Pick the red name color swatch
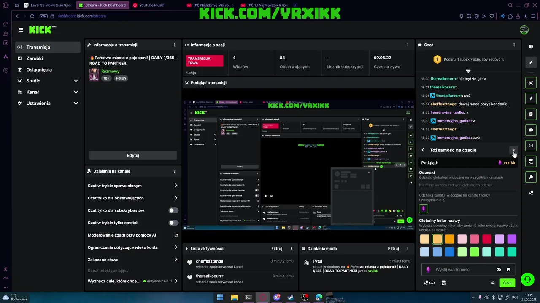Screen dimensions: 540x303 pos(487,239)
